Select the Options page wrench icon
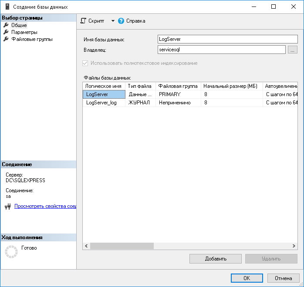The width and height of the screenshot is (304, 287). coord(6,32)
